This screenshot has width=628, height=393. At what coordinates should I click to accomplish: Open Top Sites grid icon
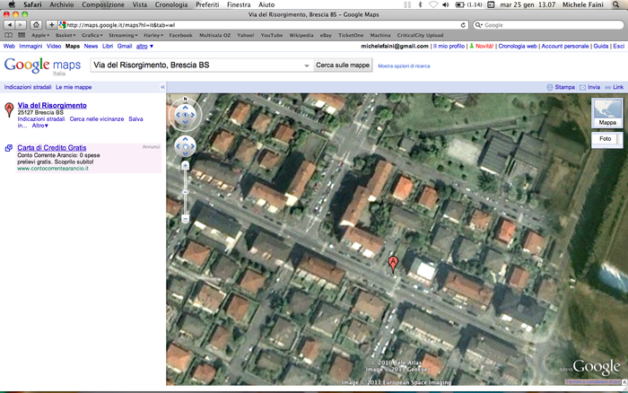click(22, 35)
